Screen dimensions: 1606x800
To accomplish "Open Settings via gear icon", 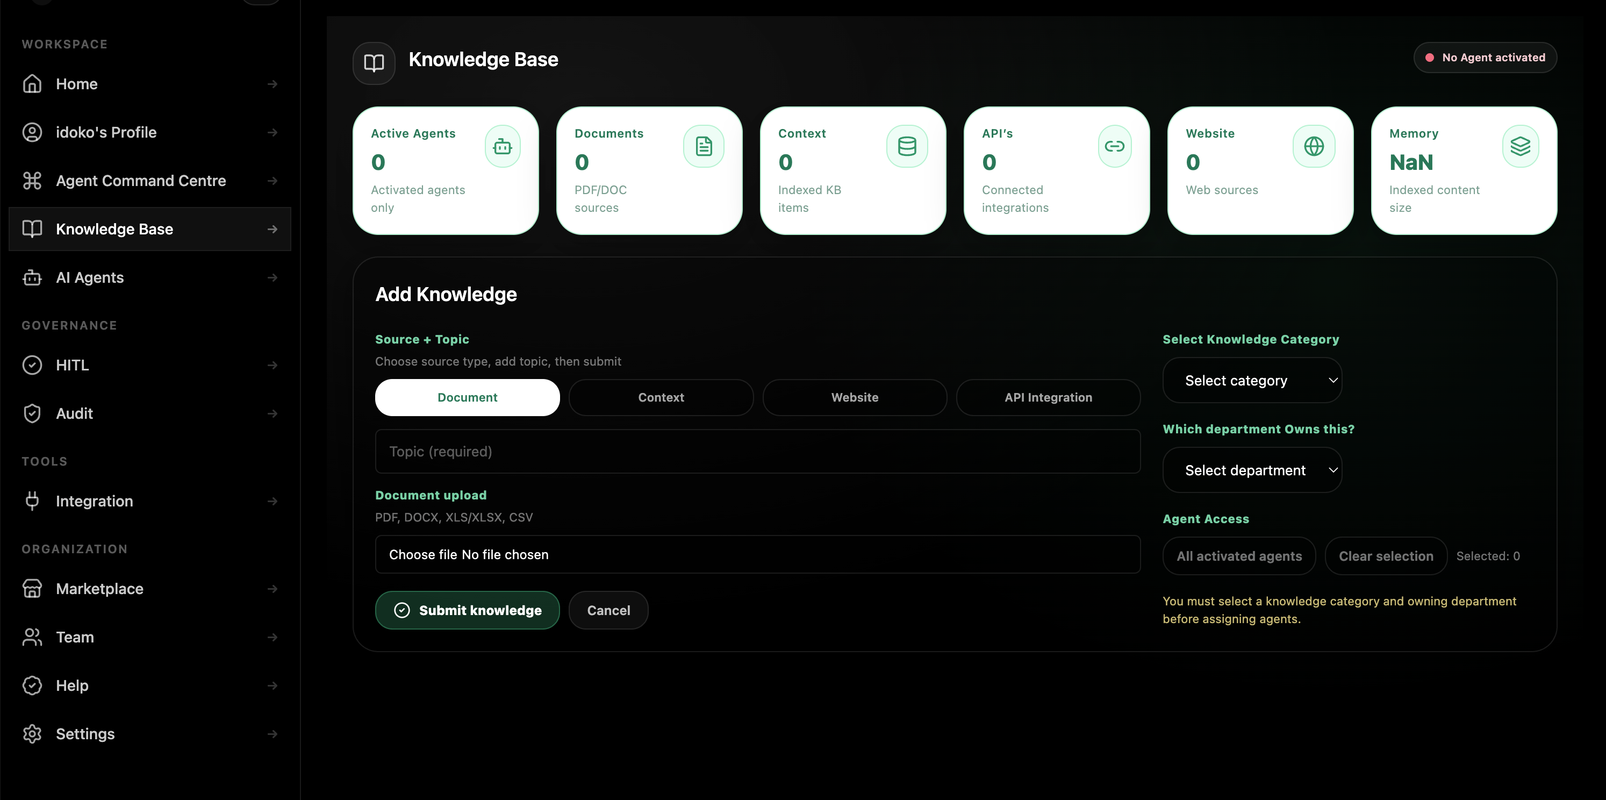I will [32, 734].
